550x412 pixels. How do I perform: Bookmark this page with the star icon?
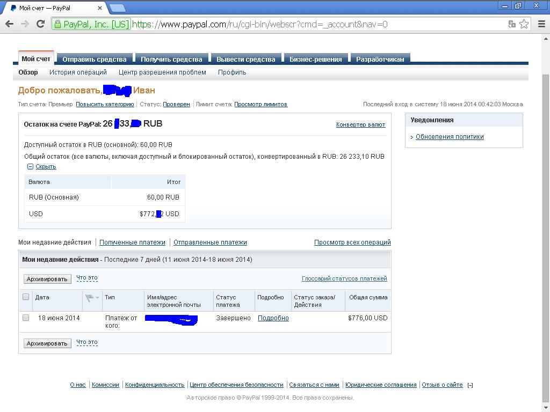(524, 24)
